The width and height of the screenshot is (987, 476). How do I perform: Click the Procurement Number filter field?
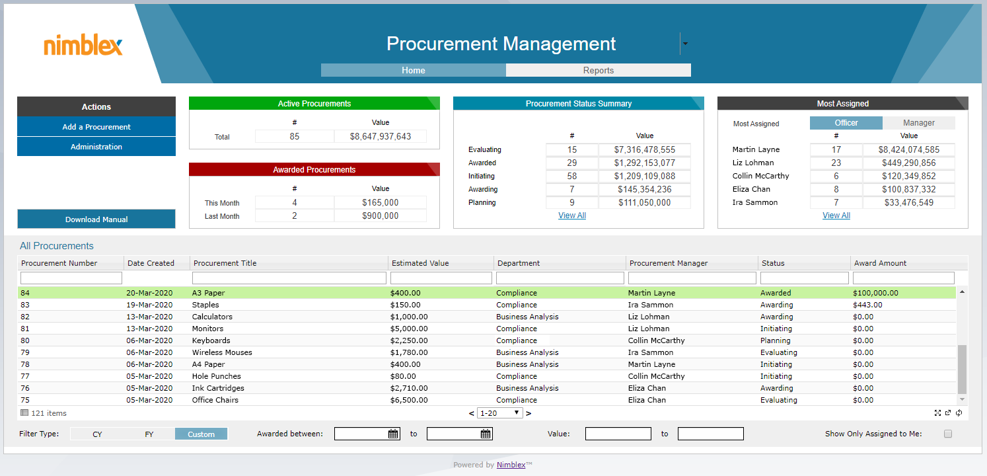coord(71,278)
